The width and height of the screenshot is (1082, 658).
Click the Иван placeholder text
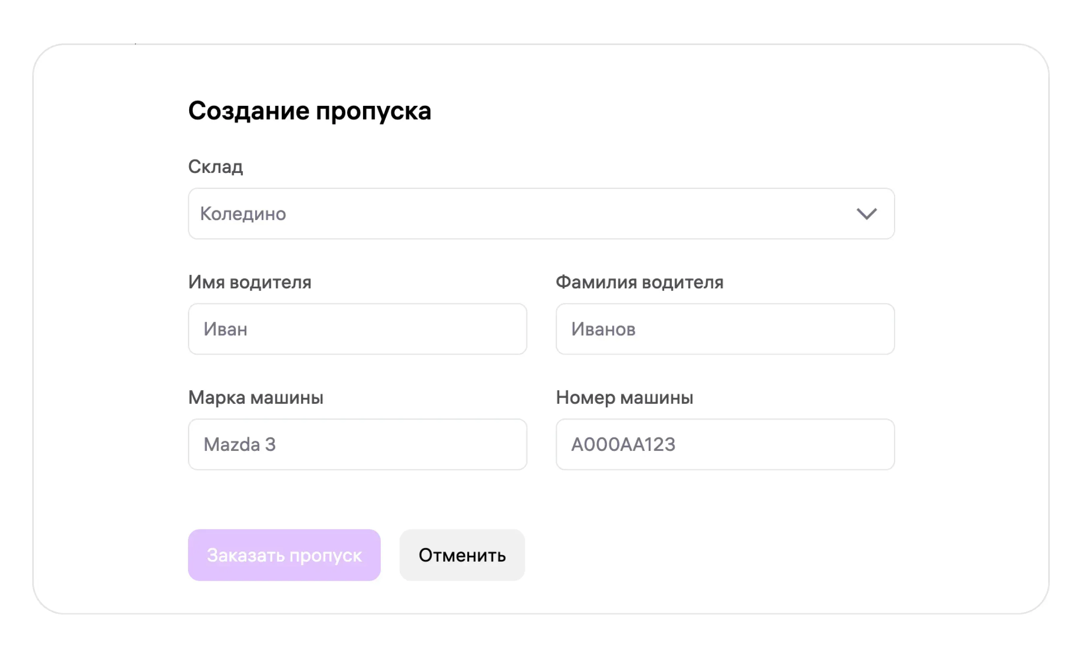click(225, 329)
